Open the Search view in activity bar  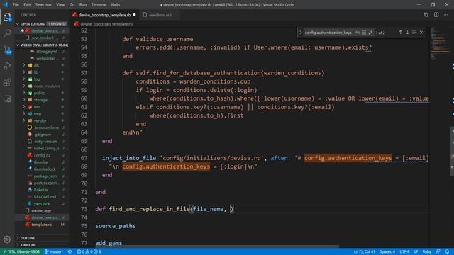point(7,33)
